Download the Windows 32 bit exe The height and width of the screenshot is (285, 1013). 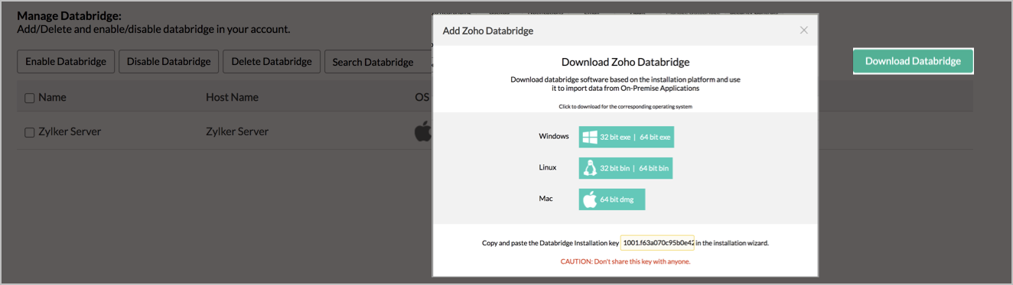(615, 138)
